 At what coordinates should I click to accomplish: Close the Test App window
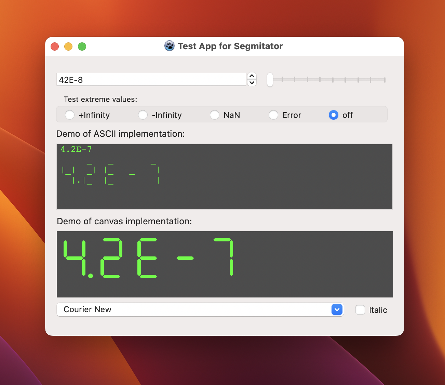pos(55,47)
